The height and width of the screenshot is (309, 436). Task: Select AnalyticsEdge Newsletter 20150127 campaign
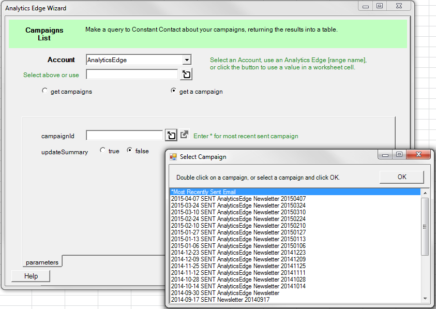295,232
